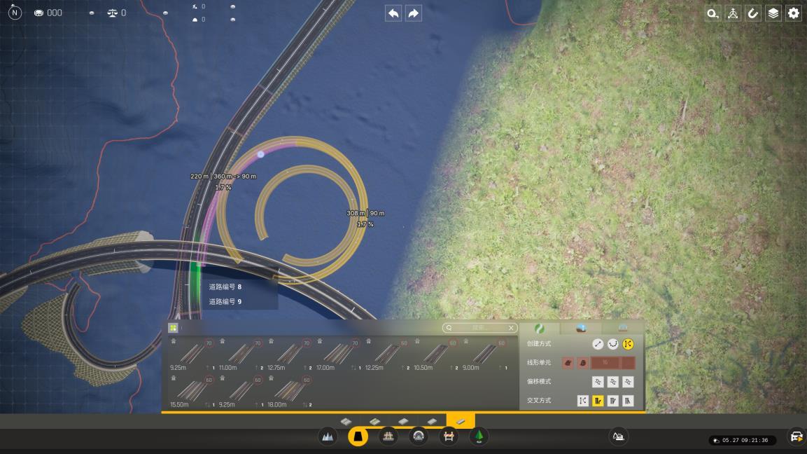The image size is (807, 454).
Task: Choose the highlighted yellow intersection mode
Action: tap(598, 401)
